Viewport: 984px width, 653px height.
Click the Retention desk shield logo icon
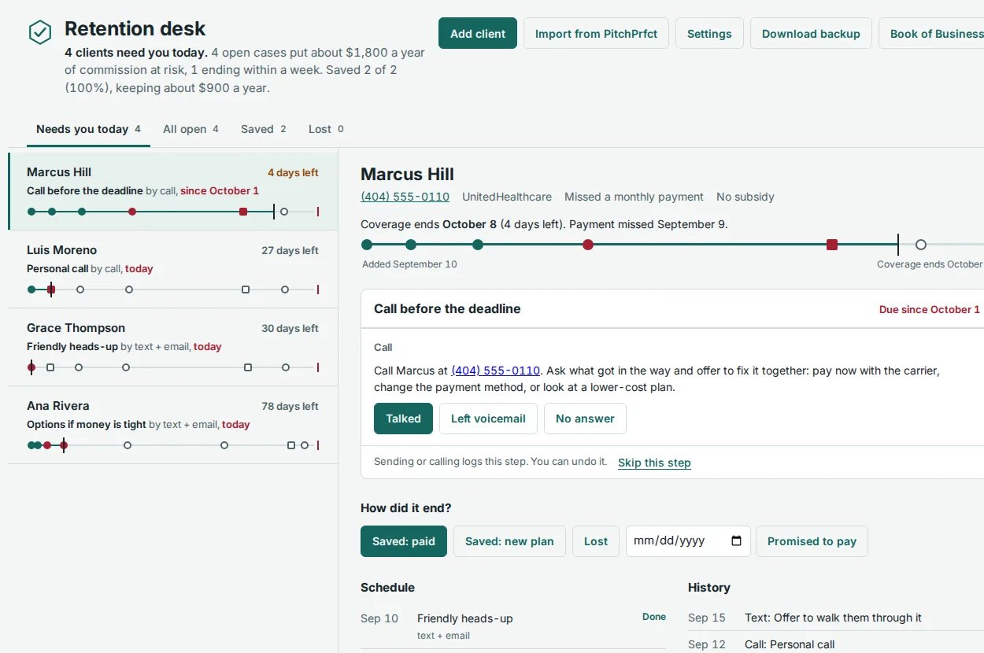pos(40,32)
